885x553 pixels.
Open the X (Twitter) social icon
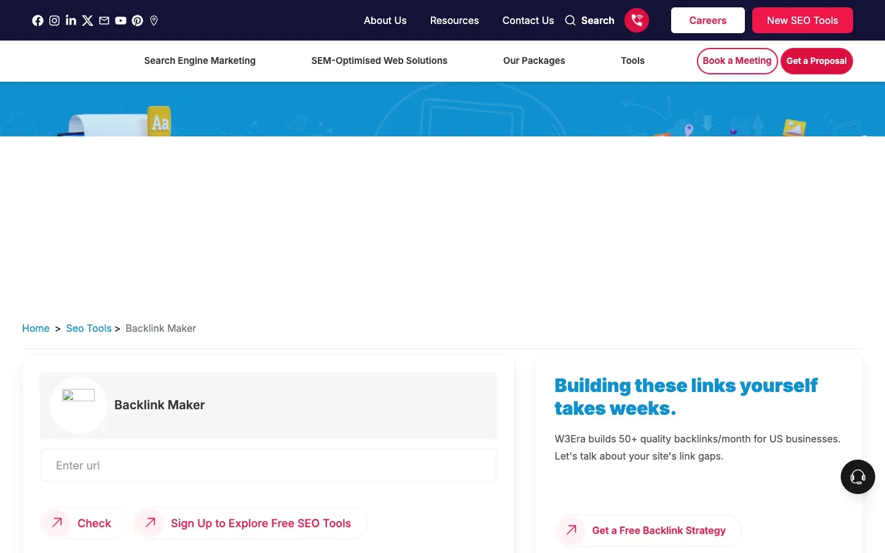[x=87, y=20]
